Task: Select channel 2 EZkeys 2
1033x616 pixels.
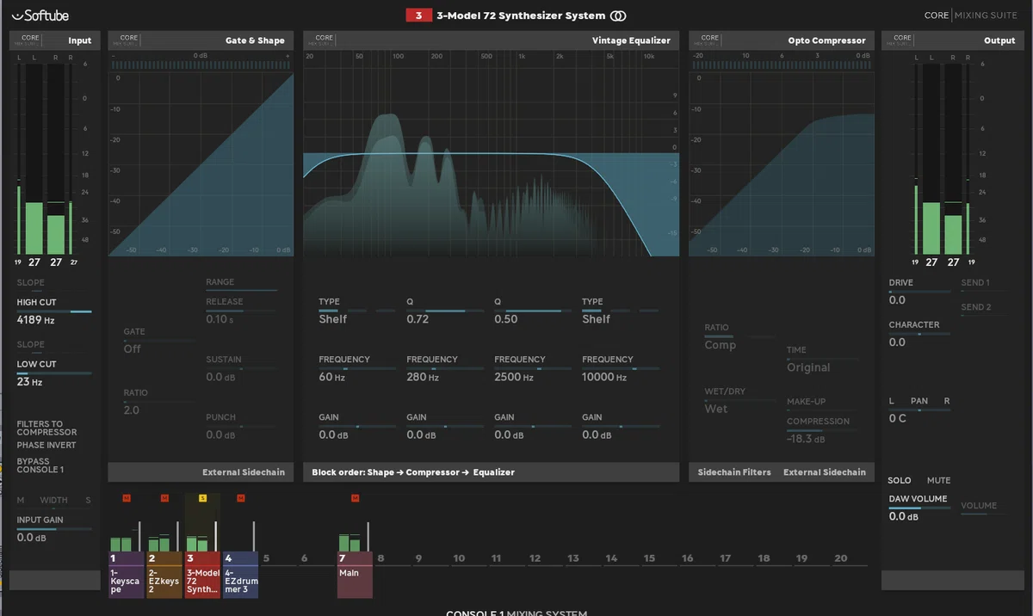Action: (164, 575)
